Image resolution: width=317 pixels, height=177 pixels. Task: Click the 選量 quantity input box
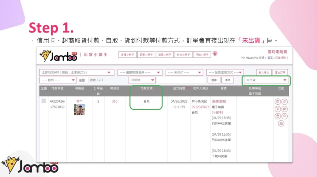click(x=83, y=80)
